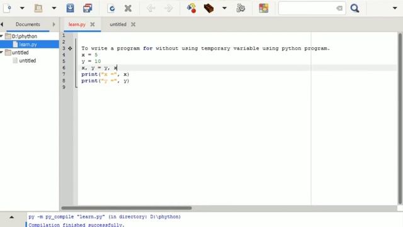
Task: Save the current file
Action: pos(70,8)
